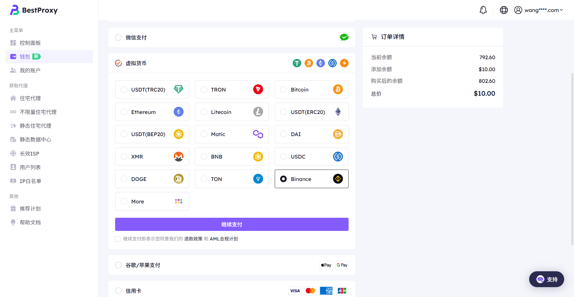Select the USDT(TRC20) radio option
The width and height of the screenshot is (574, 297).
(124, 89)
